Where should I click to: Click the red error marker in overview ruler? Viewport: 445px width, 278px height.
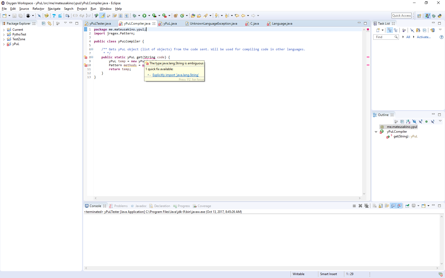tap(368, 57)
